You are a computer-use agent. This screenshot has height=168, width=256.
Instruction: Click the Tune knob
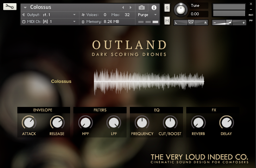point(181,10)
